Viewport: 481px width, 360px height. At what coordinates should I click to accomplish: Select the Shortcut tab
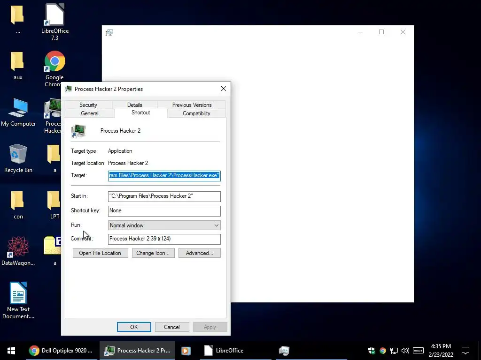[141, 112]
